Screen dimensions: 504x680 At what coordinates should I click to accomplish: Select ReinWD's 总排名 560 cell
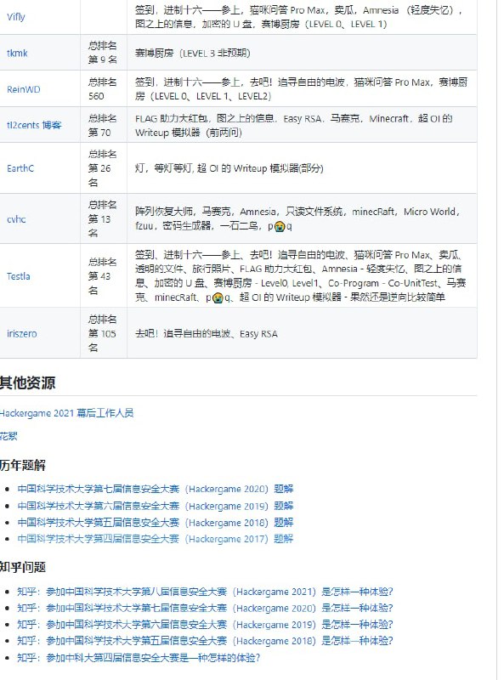coord(103,89)
